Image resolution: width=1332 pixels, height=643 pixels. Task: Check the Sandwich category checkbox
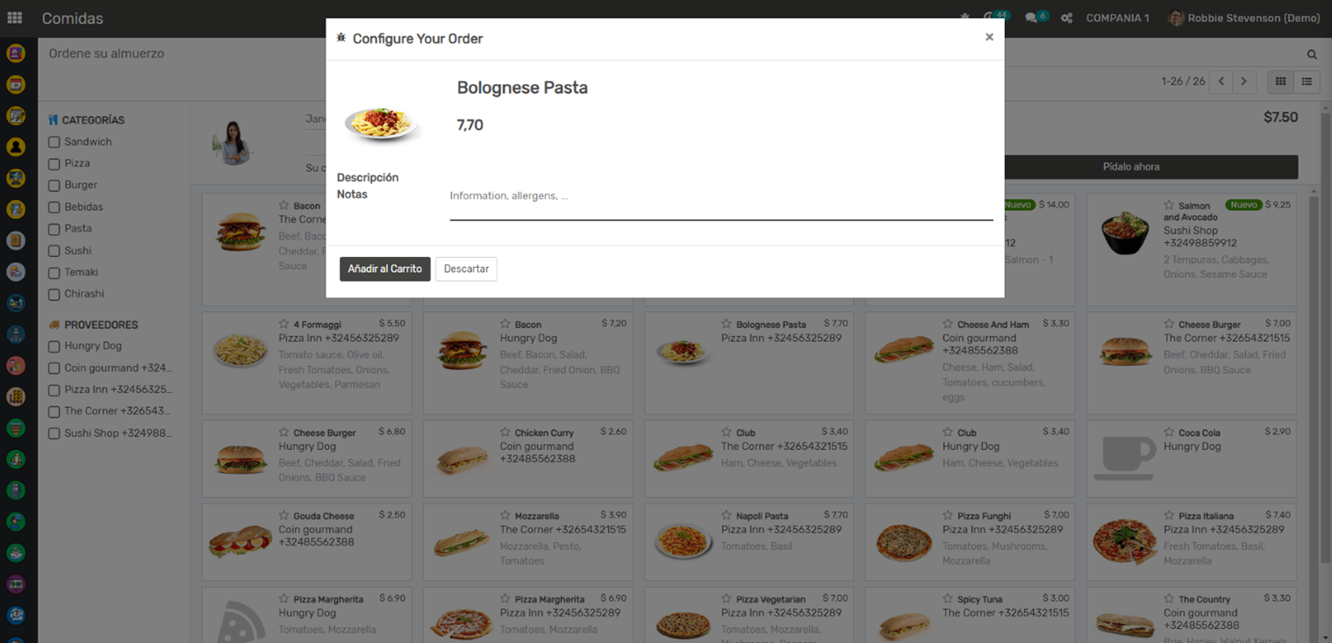54,142
